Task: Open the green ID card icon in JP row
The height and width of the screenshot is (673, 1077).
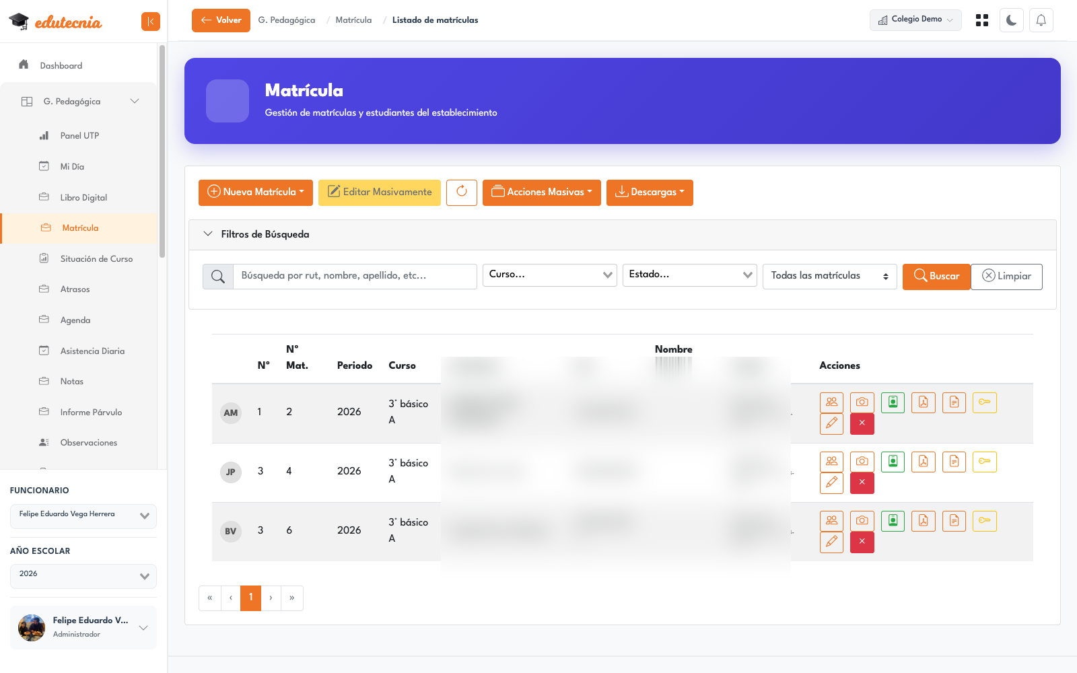Action: (x=893, y=462)
